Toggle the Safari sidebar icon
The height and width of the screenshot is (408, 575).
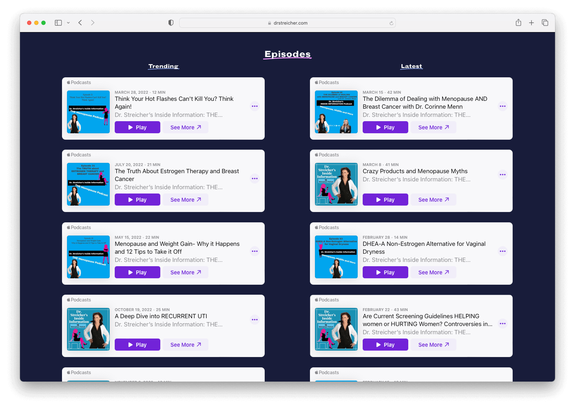point(58,23)
